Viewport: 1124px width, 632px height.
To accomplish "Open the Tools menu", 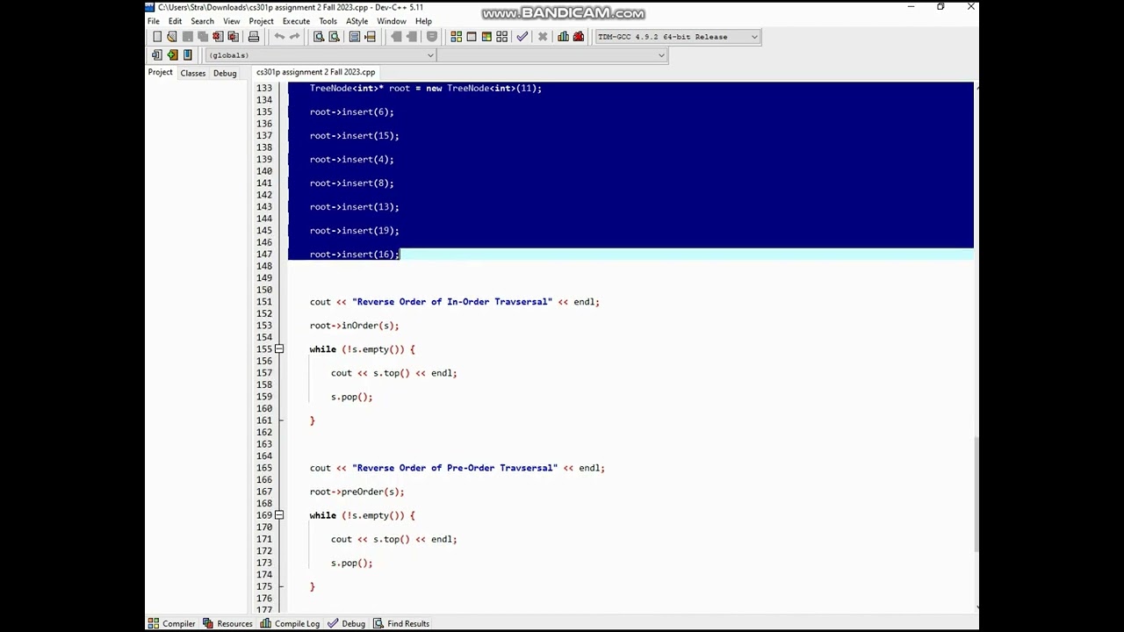I will [328, 21].
